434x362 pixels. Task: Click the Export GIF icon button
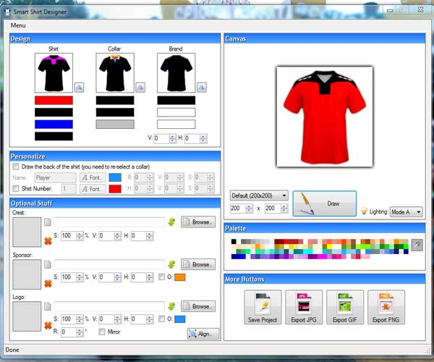point(344,308)
